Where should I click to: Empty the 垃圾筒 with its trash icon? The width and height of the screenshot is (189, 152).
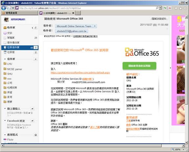(x=36, y=52)
